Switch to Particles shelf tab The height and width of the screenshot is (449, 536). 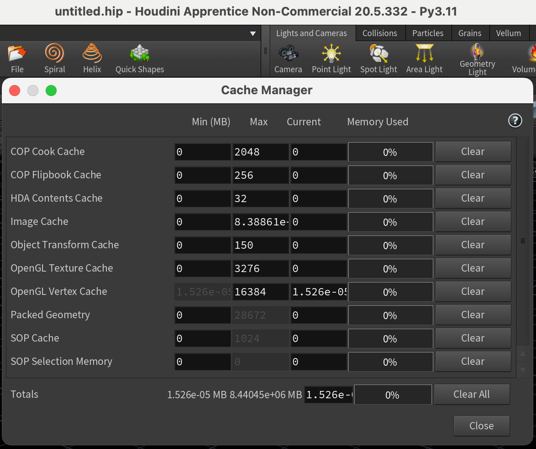pyautogui.click(x=428, y=33)
